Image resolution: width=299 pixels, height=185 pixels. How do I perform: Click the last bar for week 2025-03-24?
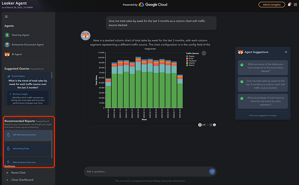pos(180,91)
